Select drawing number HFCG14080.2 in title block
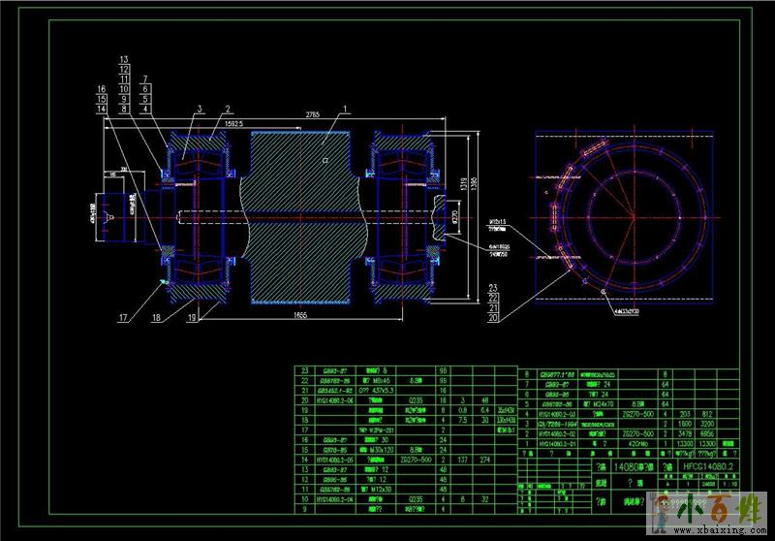775x541 pixels. [x=710, y=466]
